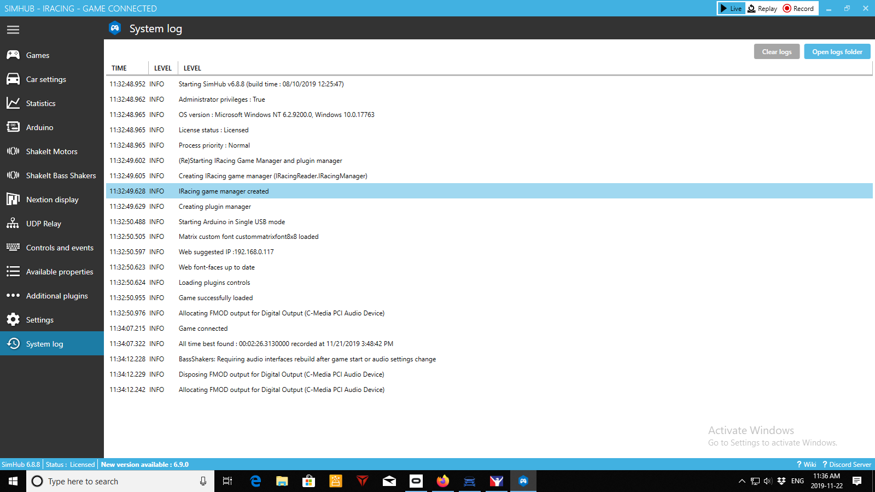Screen dimensions: 875x492
Task: Switch to Live mode
Action: (x=731, y=8)
